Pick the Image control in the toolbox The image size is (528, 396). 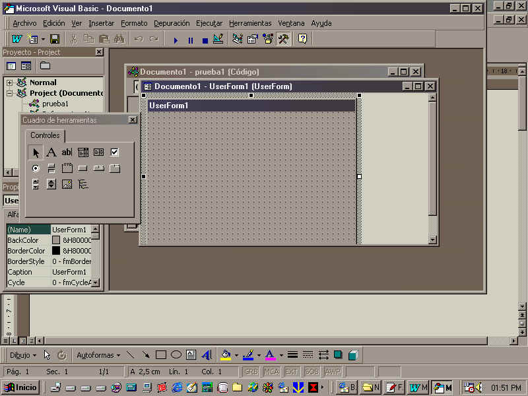(67, 184)
